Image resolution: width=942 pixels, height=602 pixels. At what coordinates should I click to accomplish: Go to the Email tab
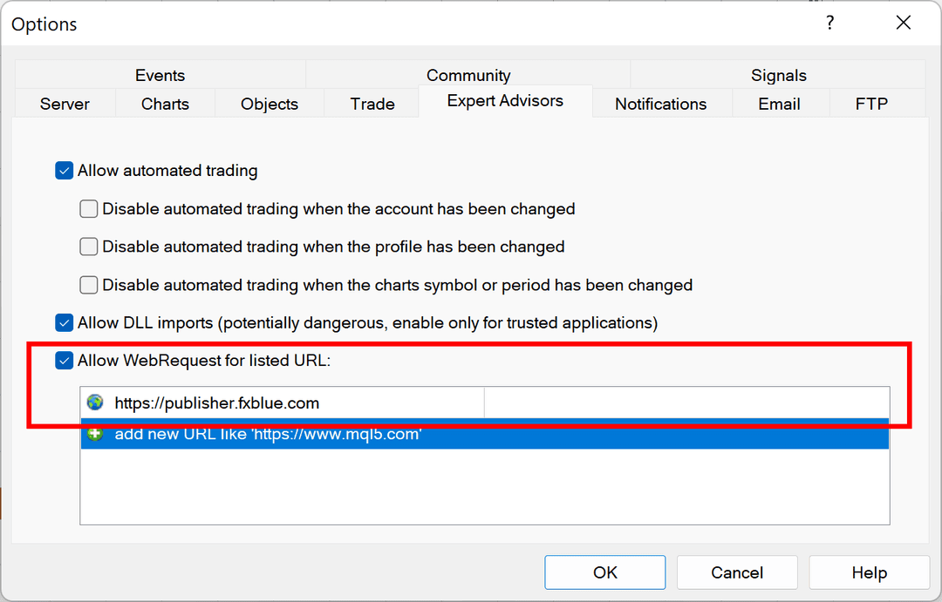click(780, 103)
